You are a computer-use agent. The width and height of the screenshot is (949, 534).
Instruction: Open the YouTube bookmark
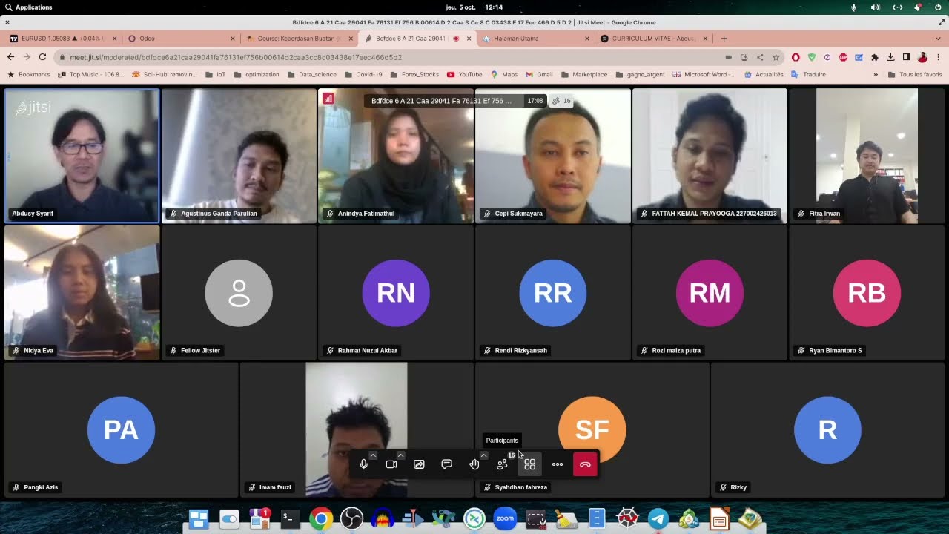[464, 74]
